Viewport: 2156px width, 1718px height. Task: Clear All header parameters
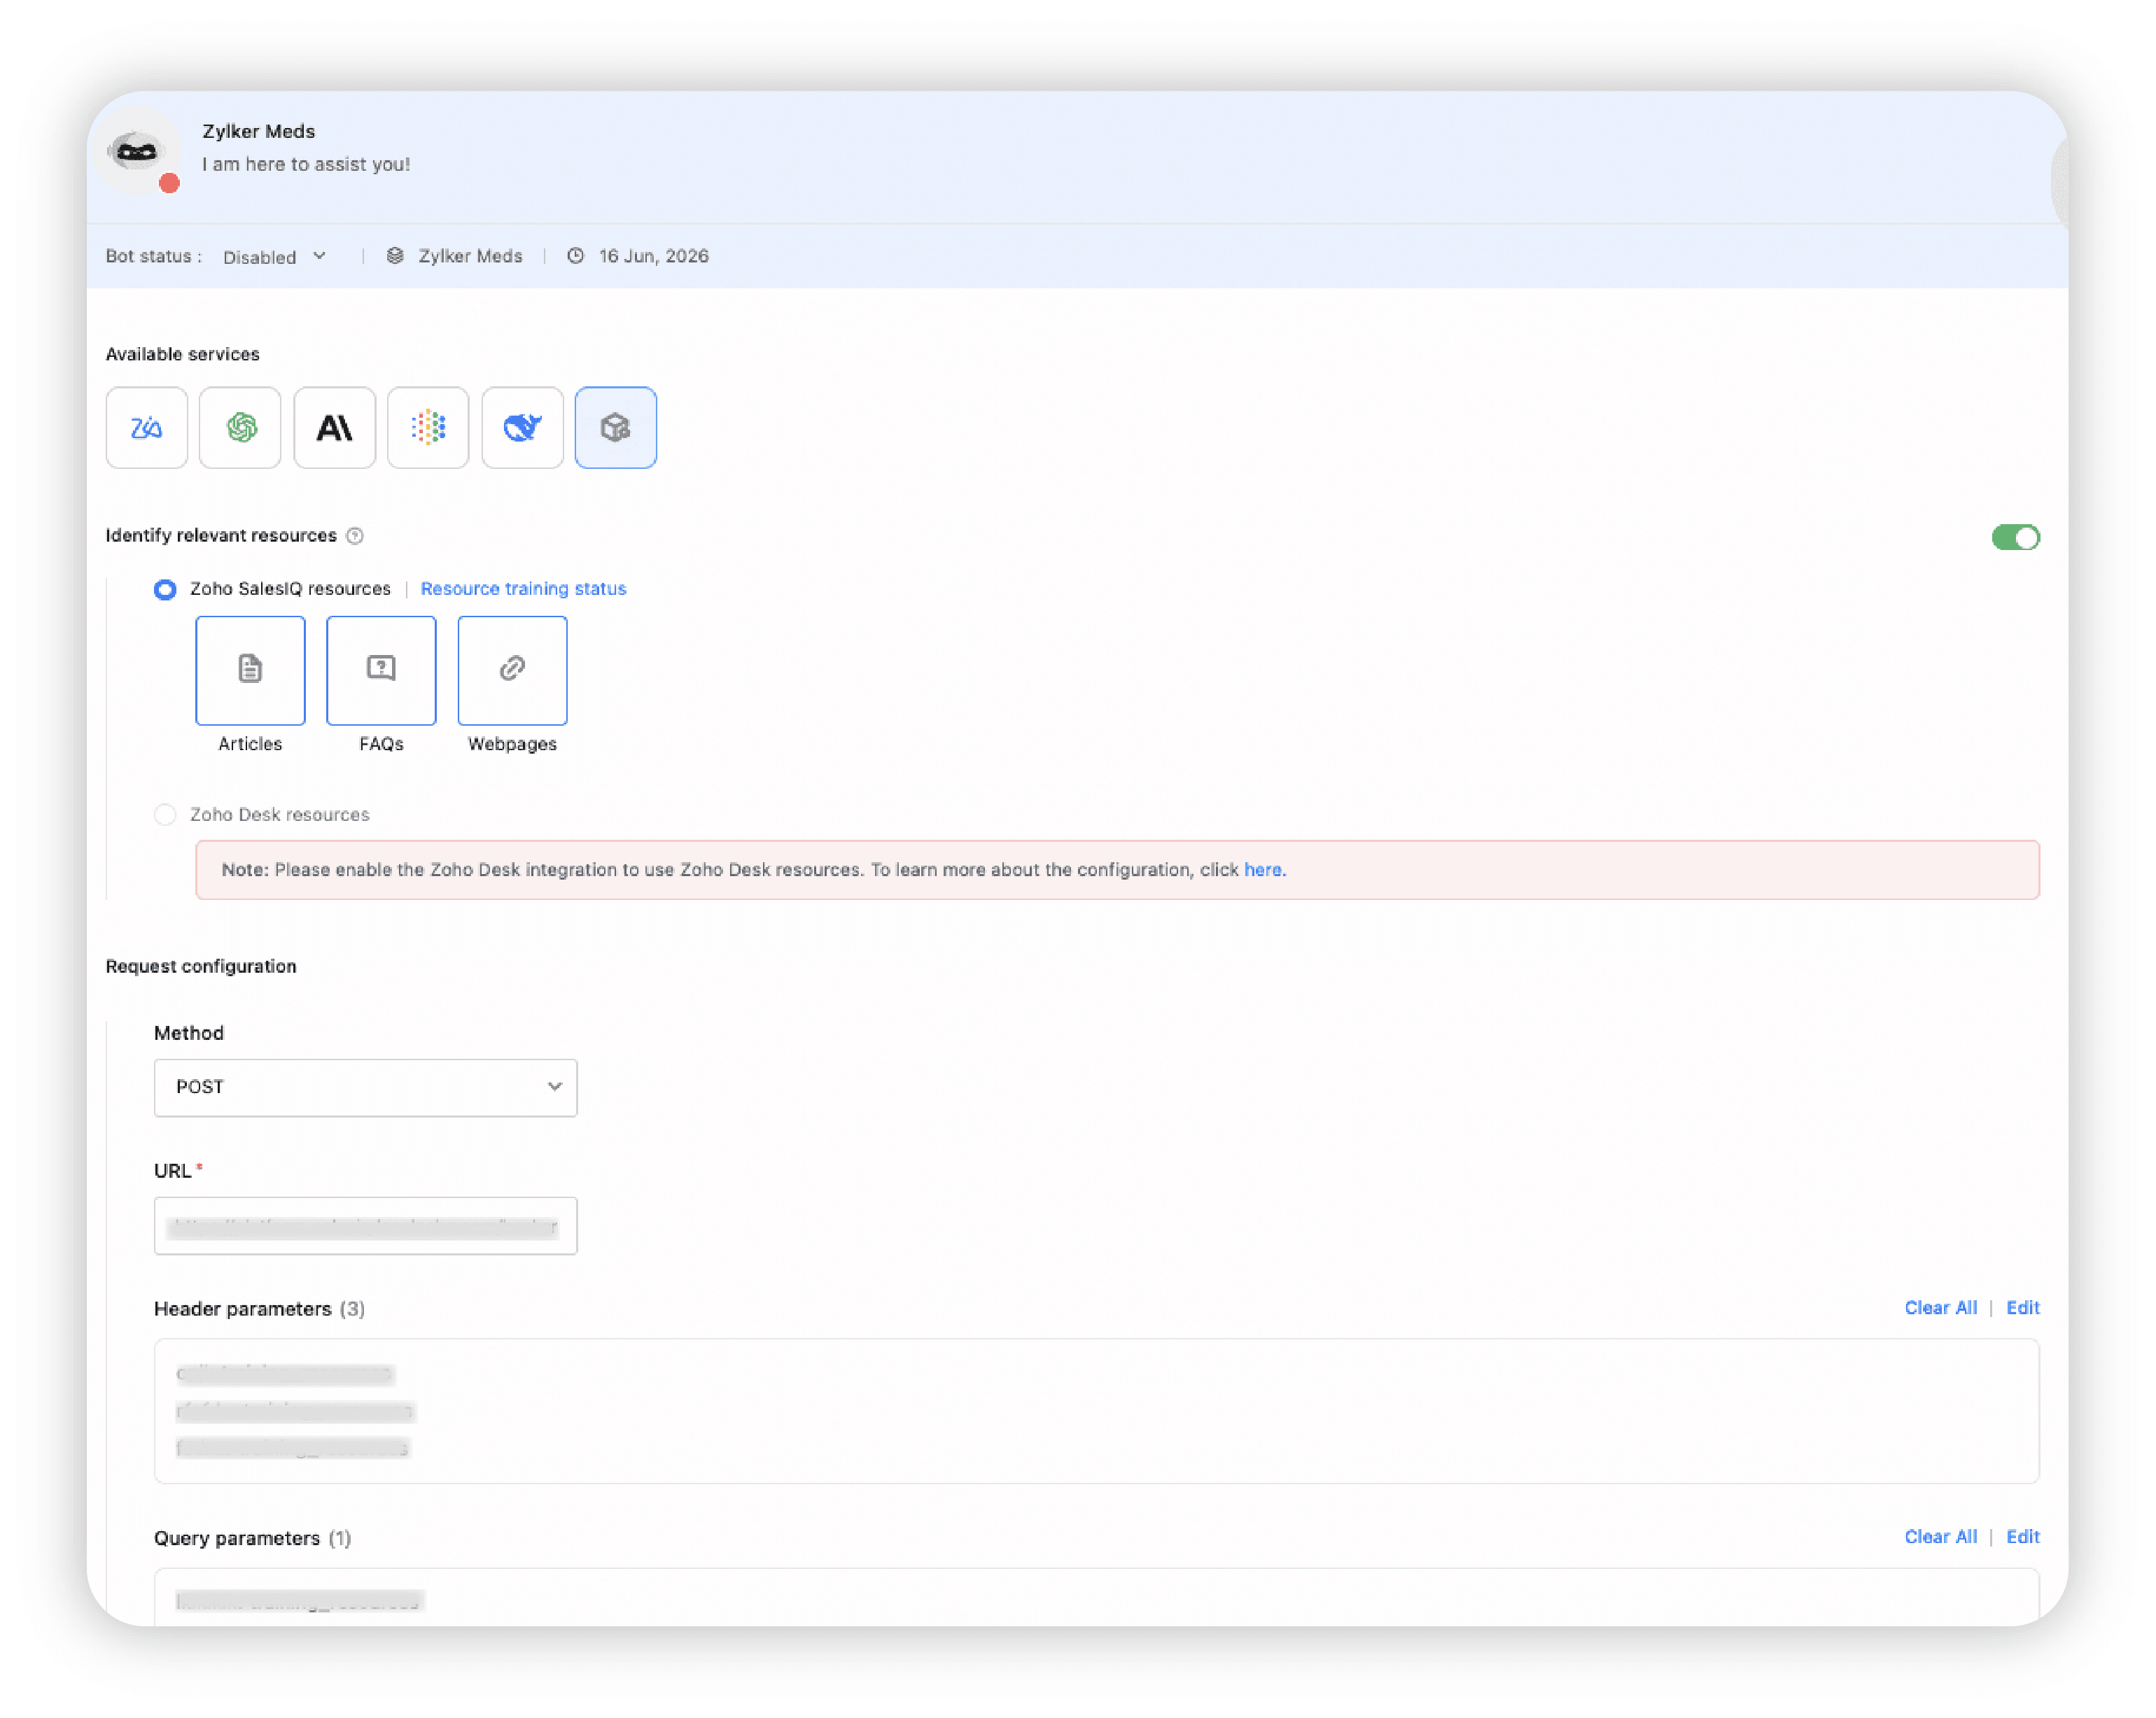(x=1940, y=1308)
